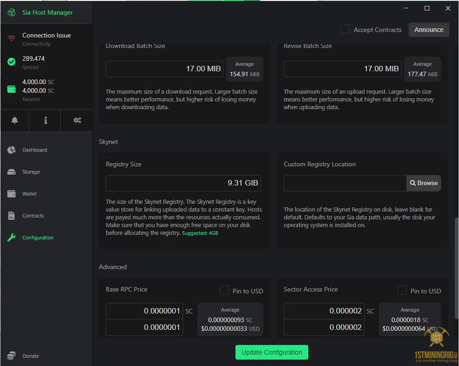459x366 pixels.
Task: Click Browse for registry location
Action: click(x=424, y=183)
